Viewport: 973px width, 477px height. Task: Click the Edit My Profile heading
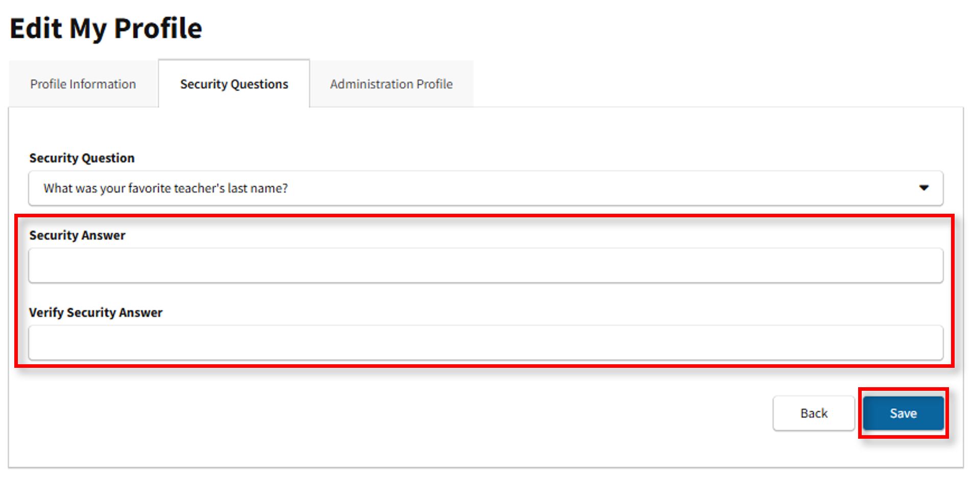point(106,28)
